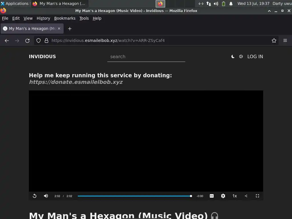Toggle audio-only mode headphones icon
This screenshot has width=292, height=219.
214,216
